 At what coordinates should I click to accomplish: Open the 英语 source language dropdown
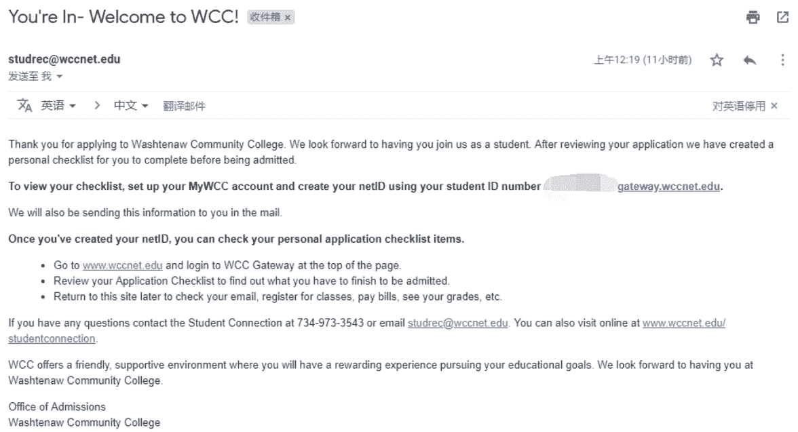click(58, 105)
